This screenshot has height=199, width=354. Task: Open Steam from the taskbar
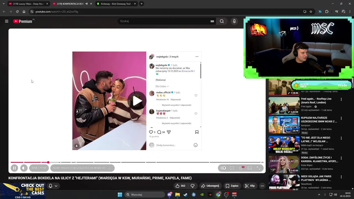coord(186,195)
